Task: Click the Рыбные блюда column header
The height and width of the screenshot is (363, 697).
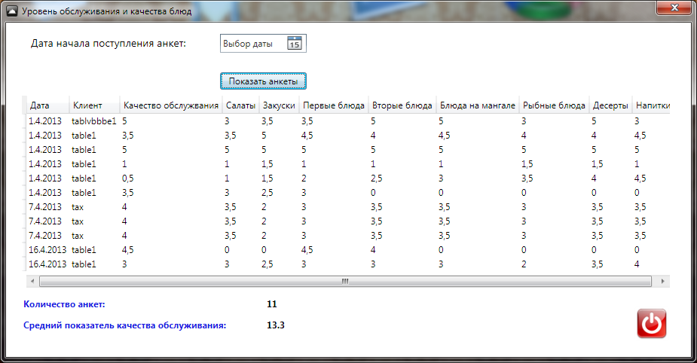Action: coord(554,105)
